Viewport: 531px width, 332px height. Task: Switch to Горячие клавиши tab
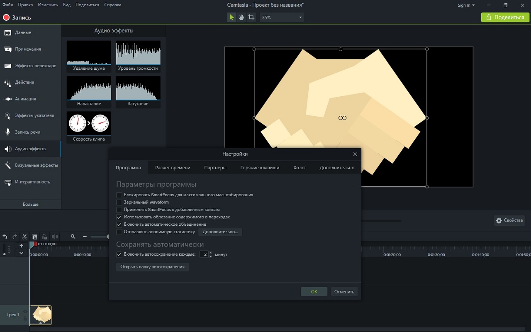pyautogui.click(x=260, y=168)
